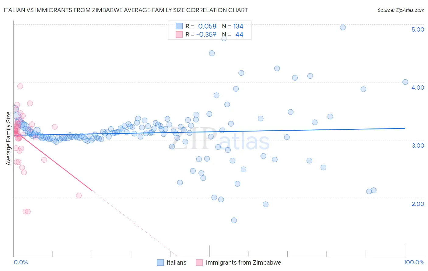The height and width of the screenshot is (271, 428).
Task: Click the chart title text
Action: [x=126, y=10]
